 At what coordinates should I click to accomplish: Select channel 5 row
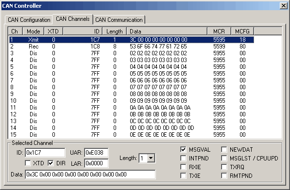point(131,67)
